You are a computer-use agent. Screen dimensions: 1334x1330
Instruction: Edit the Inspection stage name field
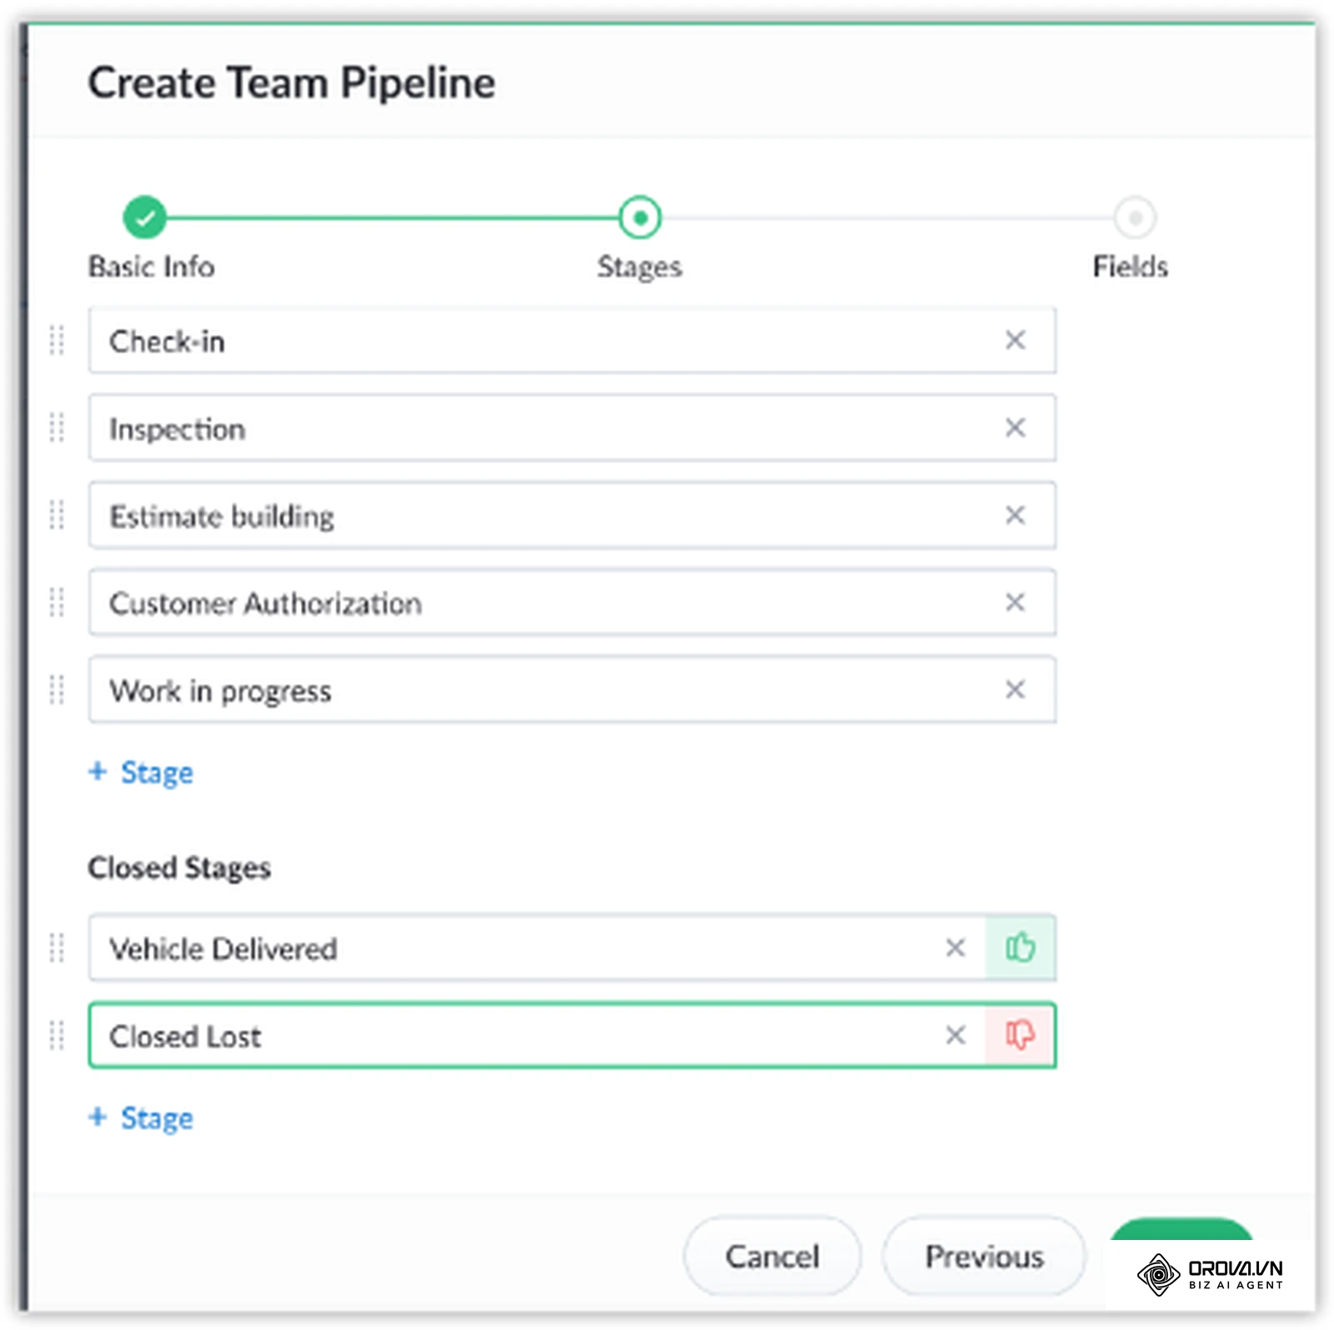(572, 428)
